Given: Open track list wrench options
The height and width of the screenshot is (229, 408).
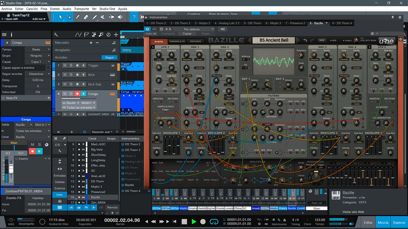Looking at the screenshot, I should coord(56,35).
